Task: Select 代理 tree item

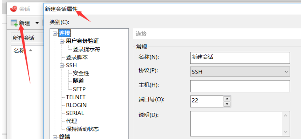Action: (72, 121)
